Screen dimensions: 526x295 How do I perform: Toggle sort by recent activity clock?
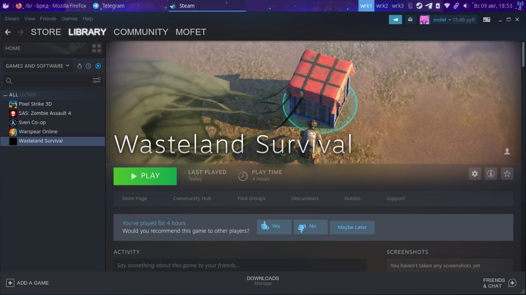coord(88,66)
